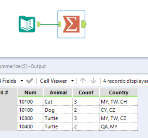Click the Animal column header
Viewport: 148px width, 138px height.
58,92
